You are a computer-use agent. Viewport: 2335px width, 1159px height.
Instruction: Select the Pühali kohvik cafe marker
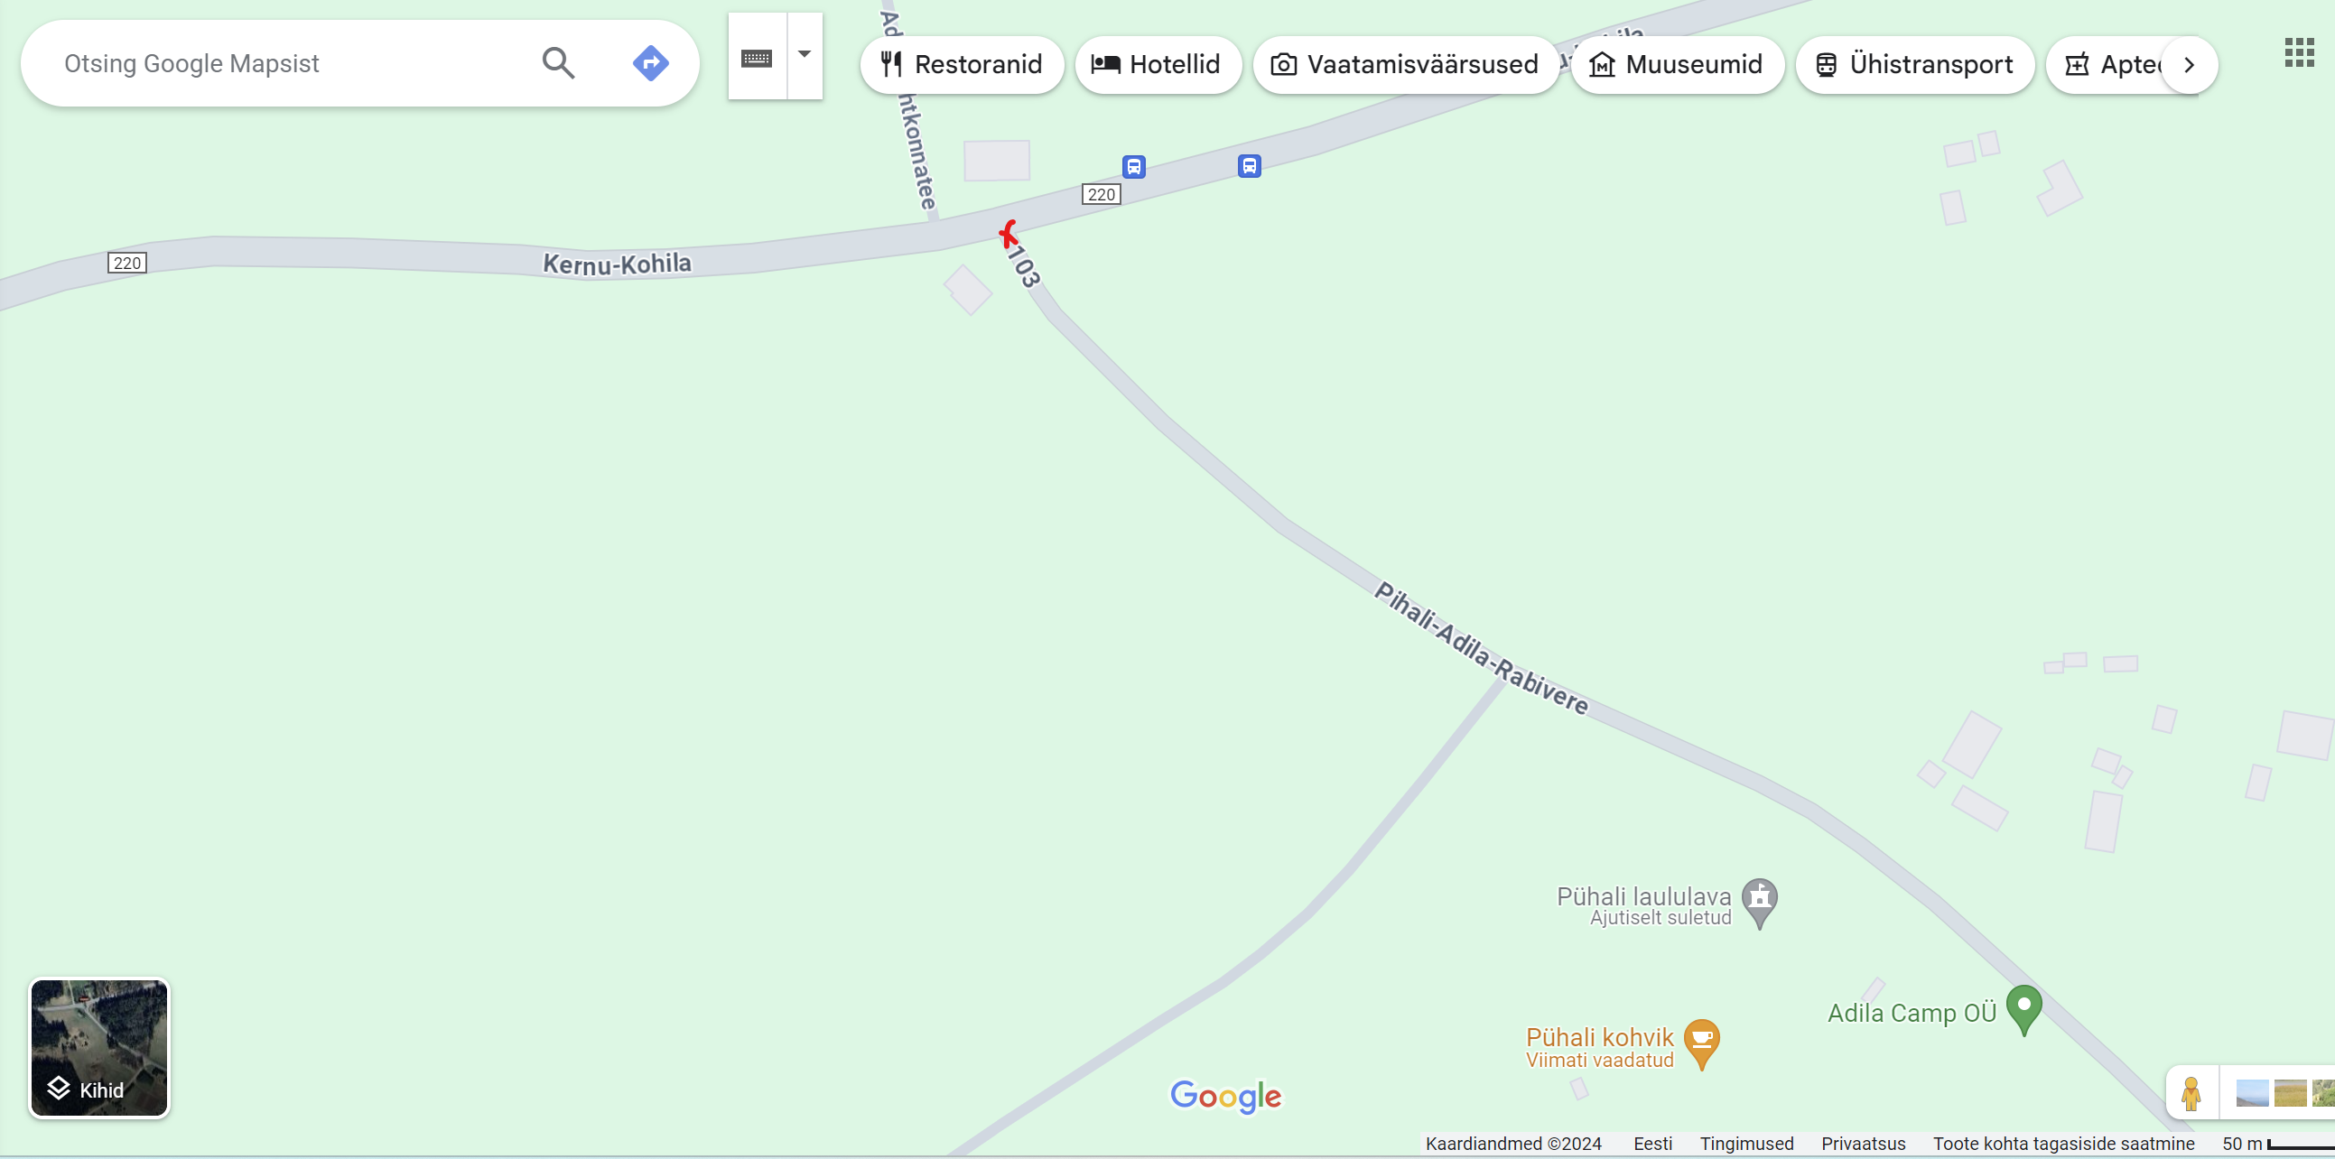pyautogui.click(x=1701, y=1042)
